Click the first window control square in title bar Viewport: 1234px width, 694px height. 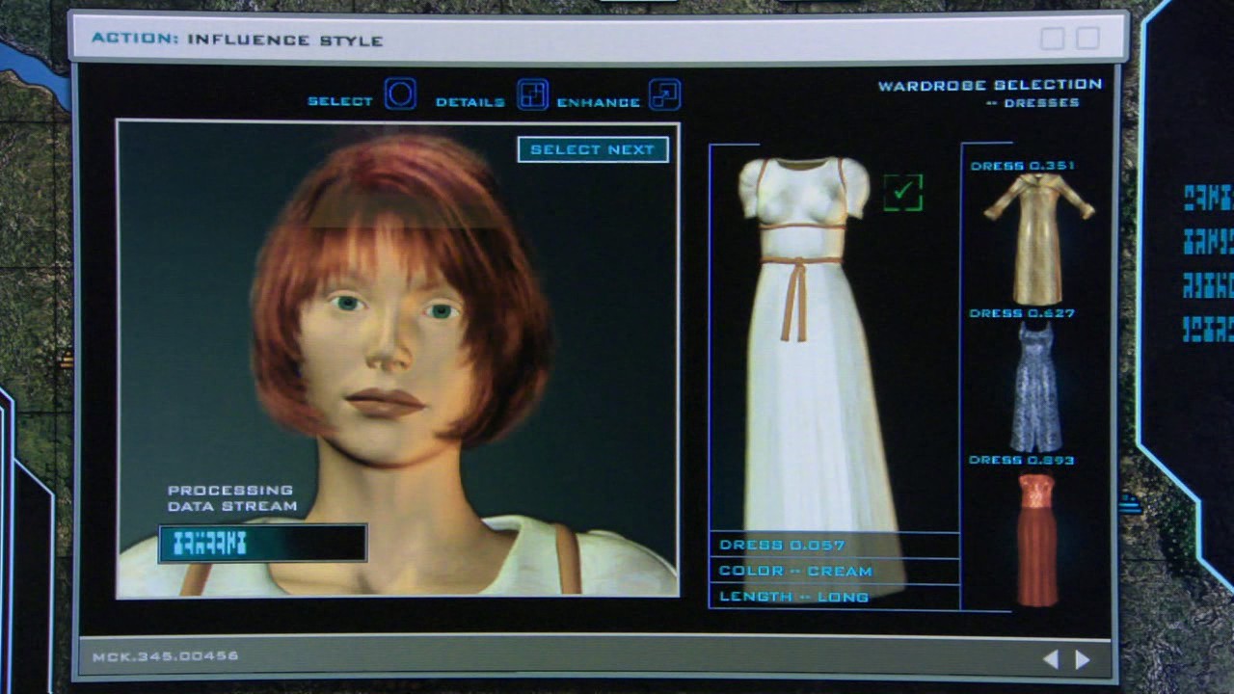pyautogui.click(x=1053, y=39)
